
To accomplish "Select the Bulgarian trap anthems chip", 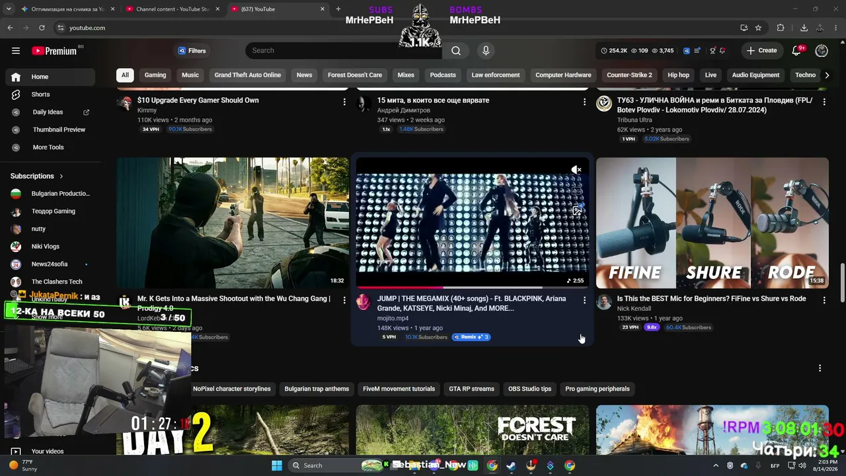I will click(x=317, y=389).
